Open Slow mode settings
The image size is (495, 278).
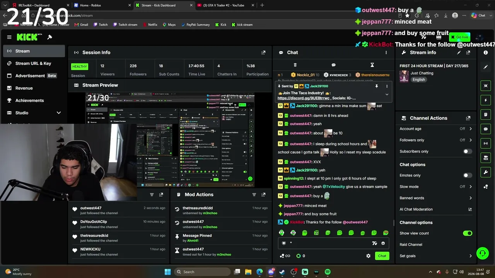click(436, 186)
